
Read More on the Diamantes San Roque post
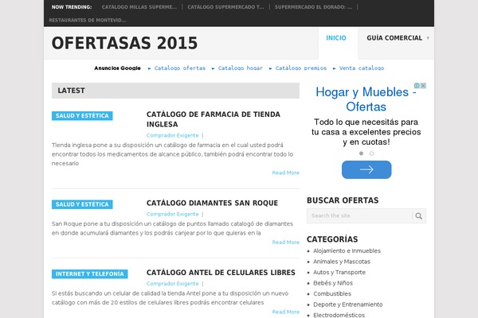(286, 242)
